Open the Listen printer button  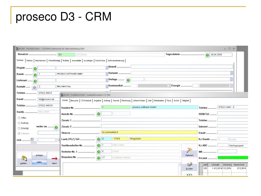[x=189, y=164]
